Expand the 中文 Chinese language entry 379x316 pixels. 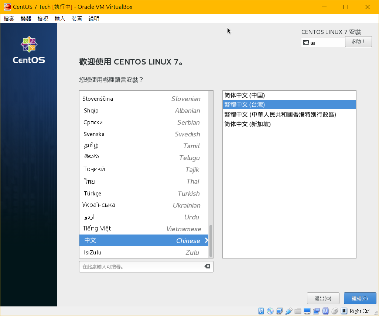point(206,240)
